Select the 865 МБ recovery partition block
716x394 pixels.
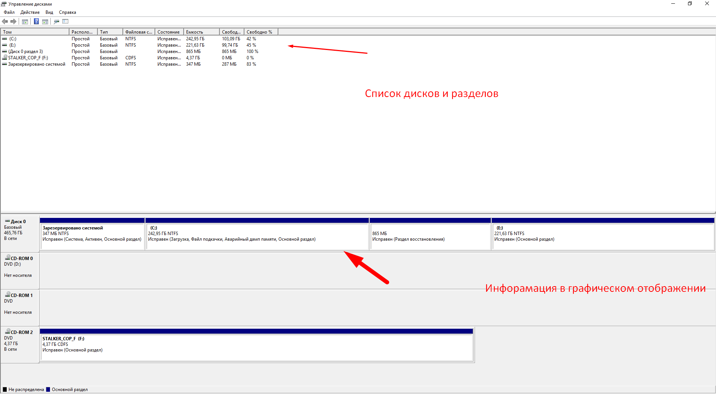tap(430, 234)
